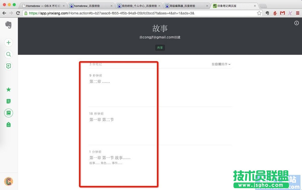Screen dimensions: 302x190
Task: Click the 故事…… 角色…… 事件…… snippet
Action: coord(106,163)
